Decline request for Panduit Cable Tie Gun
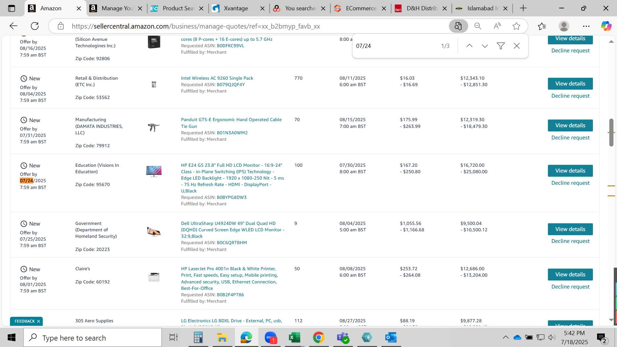The width and height of the screenshot is (617, 347). [x=570, y=138]
